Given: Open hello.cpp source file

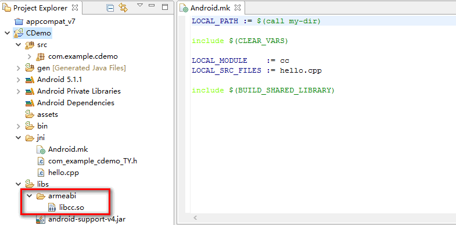Looking at the screenshot, I should coord(63,173).
